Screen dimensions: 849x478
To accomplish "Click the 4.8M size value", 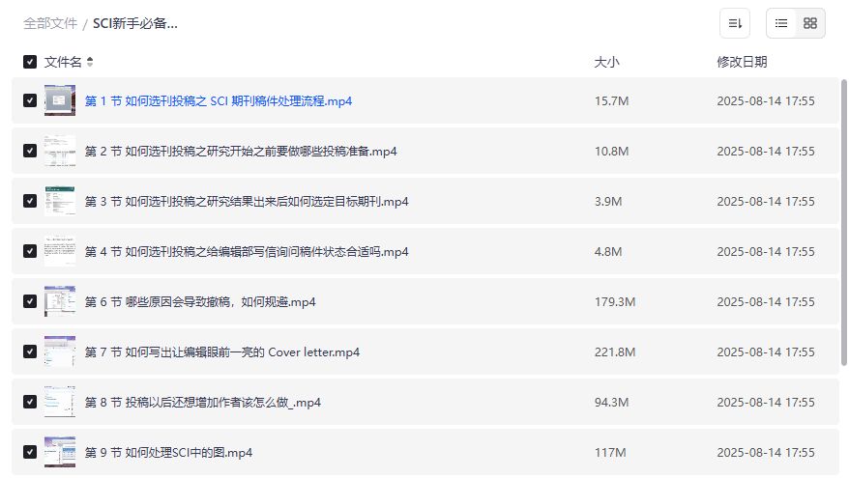I will pyautogui.click(x=608, y=252).
